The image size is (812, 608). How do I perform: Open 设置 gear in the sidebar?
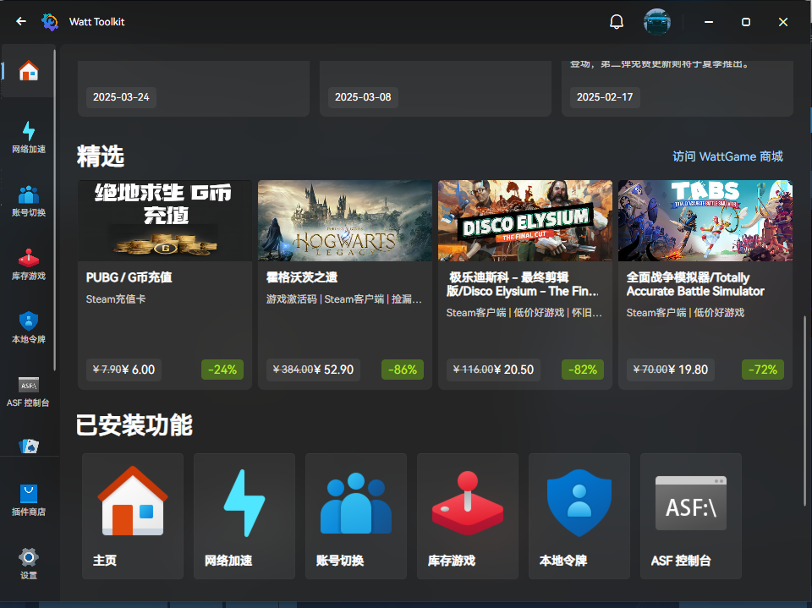click(29, 563)
